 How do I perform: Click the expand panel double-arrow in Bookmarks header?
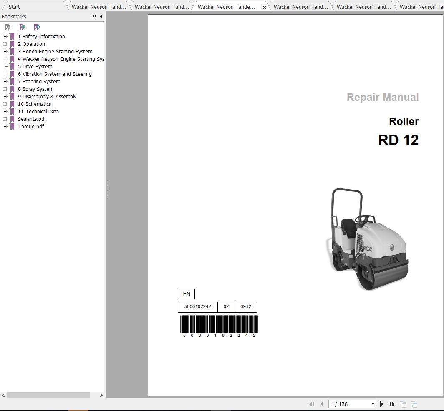pos(95,16)
